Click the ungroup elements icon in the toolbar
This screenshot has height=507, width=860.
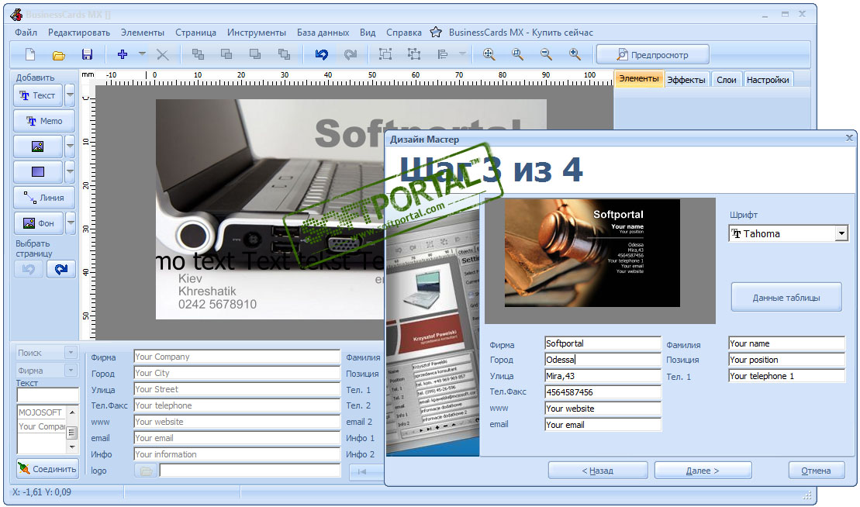(414, 54)
